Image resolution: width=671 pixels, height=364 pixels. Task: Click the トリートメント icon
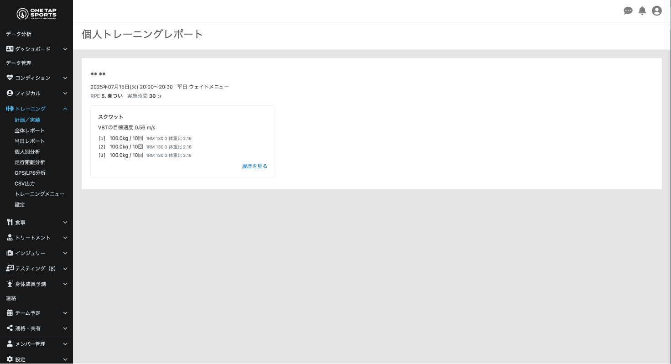click(x=10, y=238)
